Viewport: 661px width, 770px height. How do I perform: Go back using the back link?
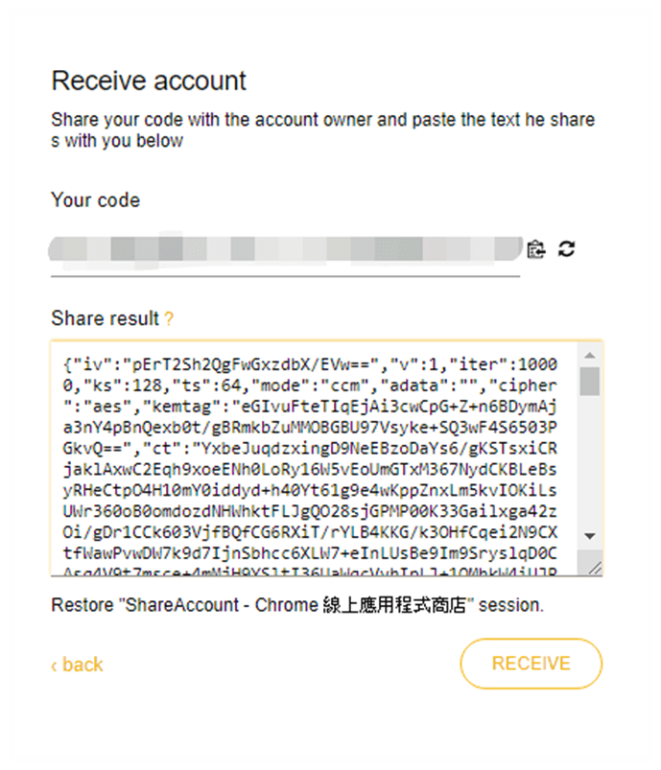77,665
